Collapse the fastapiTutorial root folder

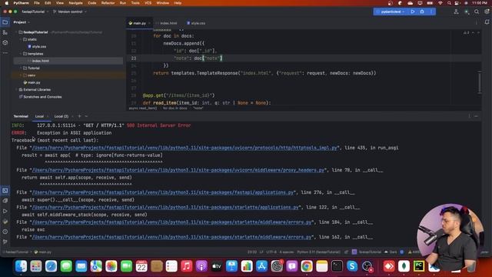click(16, 32)
